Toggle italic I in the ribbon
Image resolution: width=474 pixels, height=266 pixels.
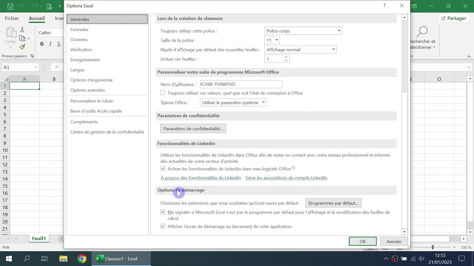pyautogui.click(x=51, y=44)
